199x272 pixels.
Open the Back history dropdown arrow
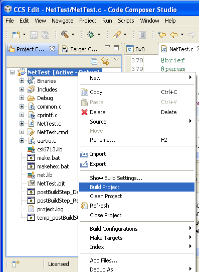(182, 35)
